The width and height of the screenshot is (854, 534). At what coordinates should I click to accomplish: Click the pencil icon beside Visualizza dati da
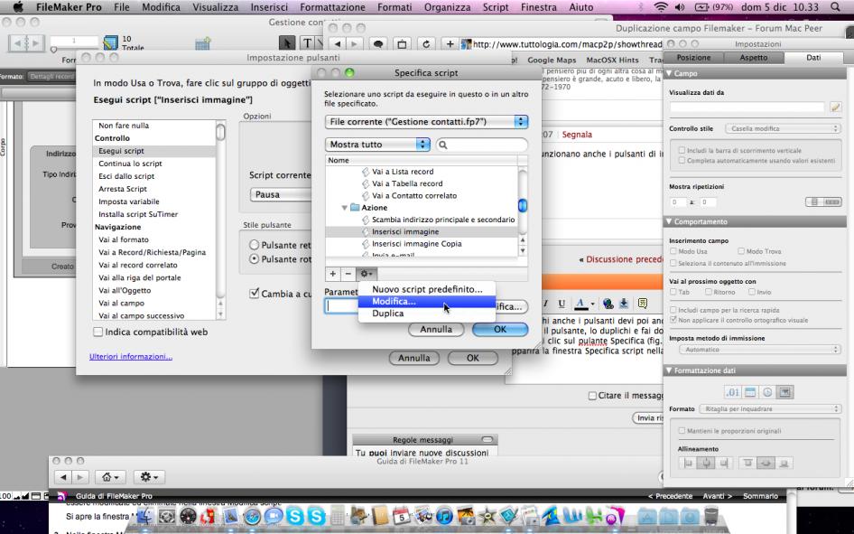pos(835,107)
